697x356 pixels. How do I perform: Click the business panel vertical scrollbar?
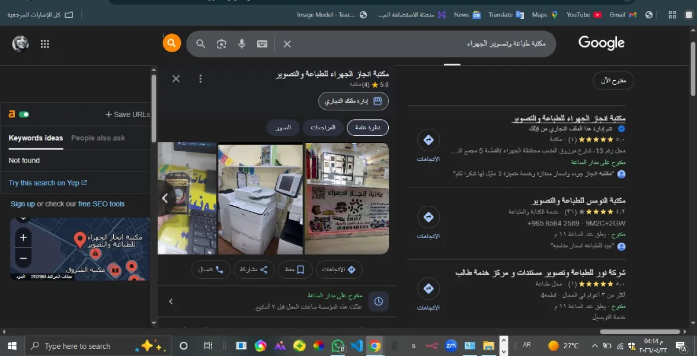[x=154, y=108]
